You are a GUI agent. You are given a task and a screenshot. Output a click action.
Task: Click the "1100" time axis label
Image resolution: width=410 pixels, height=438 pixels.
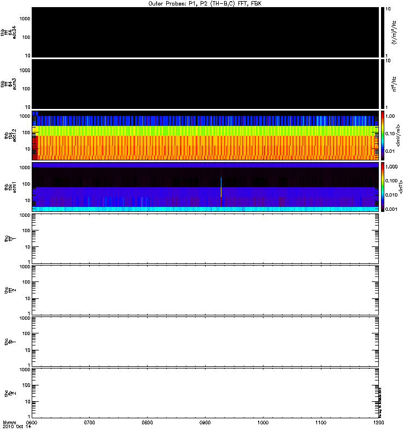point(321,422)
